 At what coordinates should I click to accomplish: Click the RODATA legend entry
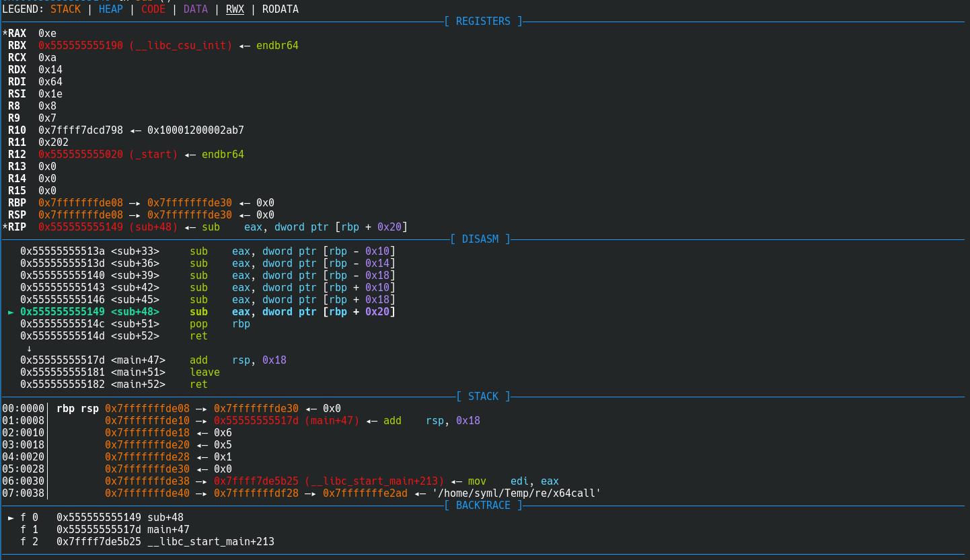point(281,9)
